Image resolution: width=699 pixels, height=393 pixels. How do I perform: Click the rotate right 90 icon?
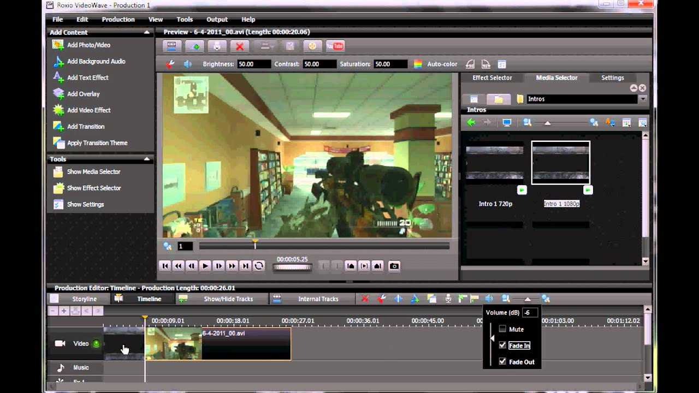click(485, 64)
